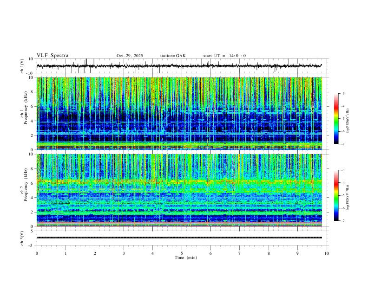This screenshot has width=368, height=284.
Task: Click the log(PSD) label beside ch.2 colorbar
Action: (348, 197)
